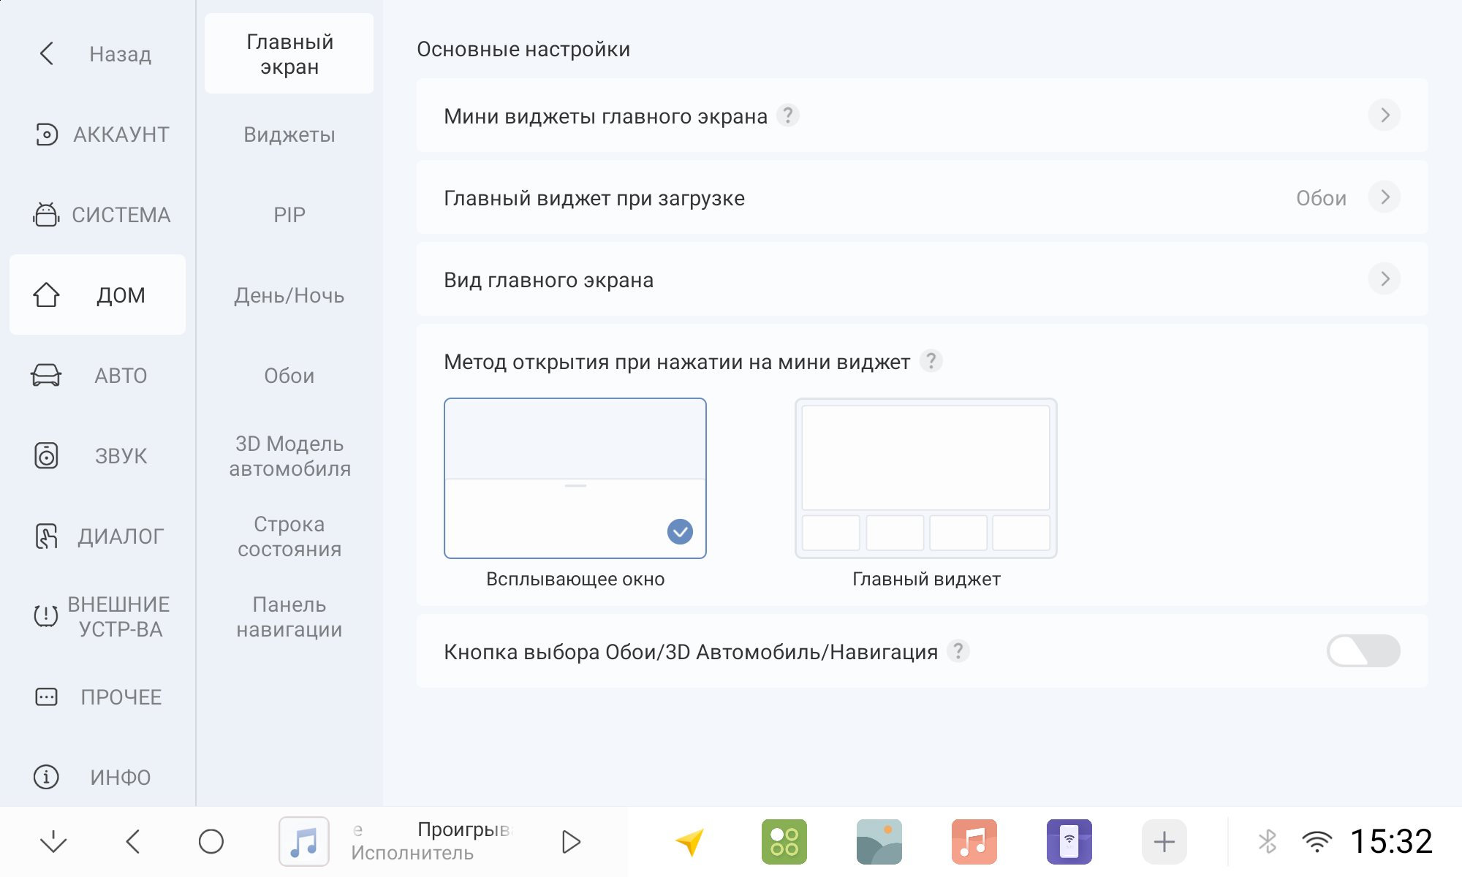This screenshot has height=877, width=1462.
Task: Open Главный виджет при загрузке options
Action: pyautogui.click(x=922, y=197)
